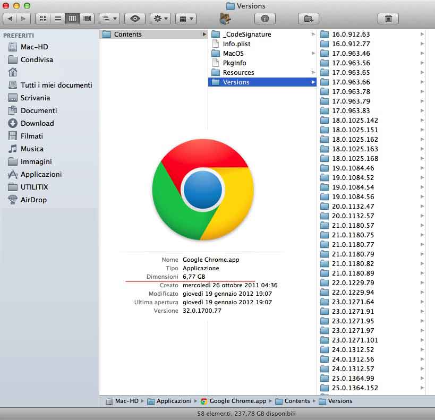This screenshot has width=435, height=420.
Task: Open the gear action dropdown menu
Action: coord(160,19)
